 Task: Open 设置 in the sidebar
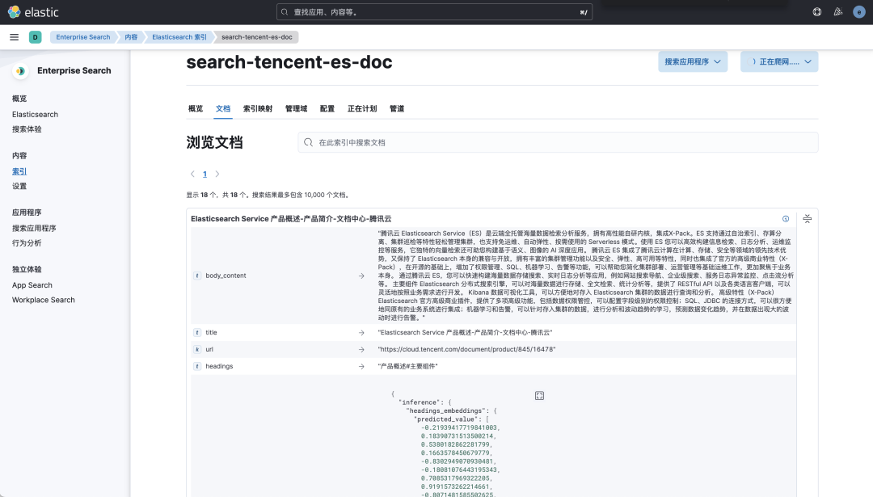(x=19, y=187)
